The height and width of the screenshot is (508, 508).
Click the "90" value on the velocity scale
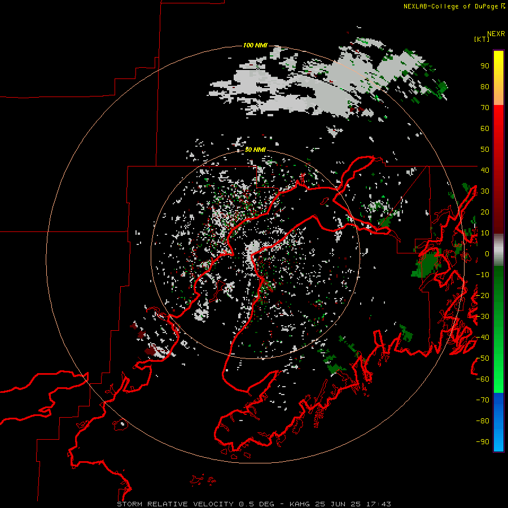click(485, 66)
